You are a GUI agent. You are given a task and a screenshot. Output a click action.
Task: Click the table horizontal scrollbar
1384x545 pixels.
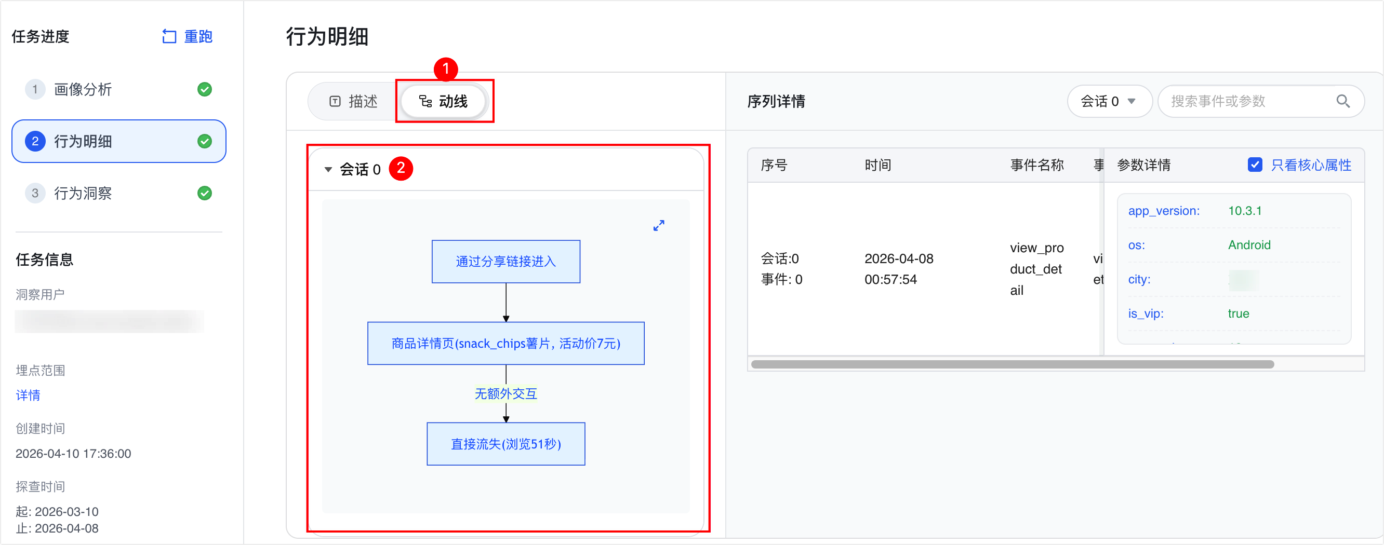click(x=1012, y=364)
